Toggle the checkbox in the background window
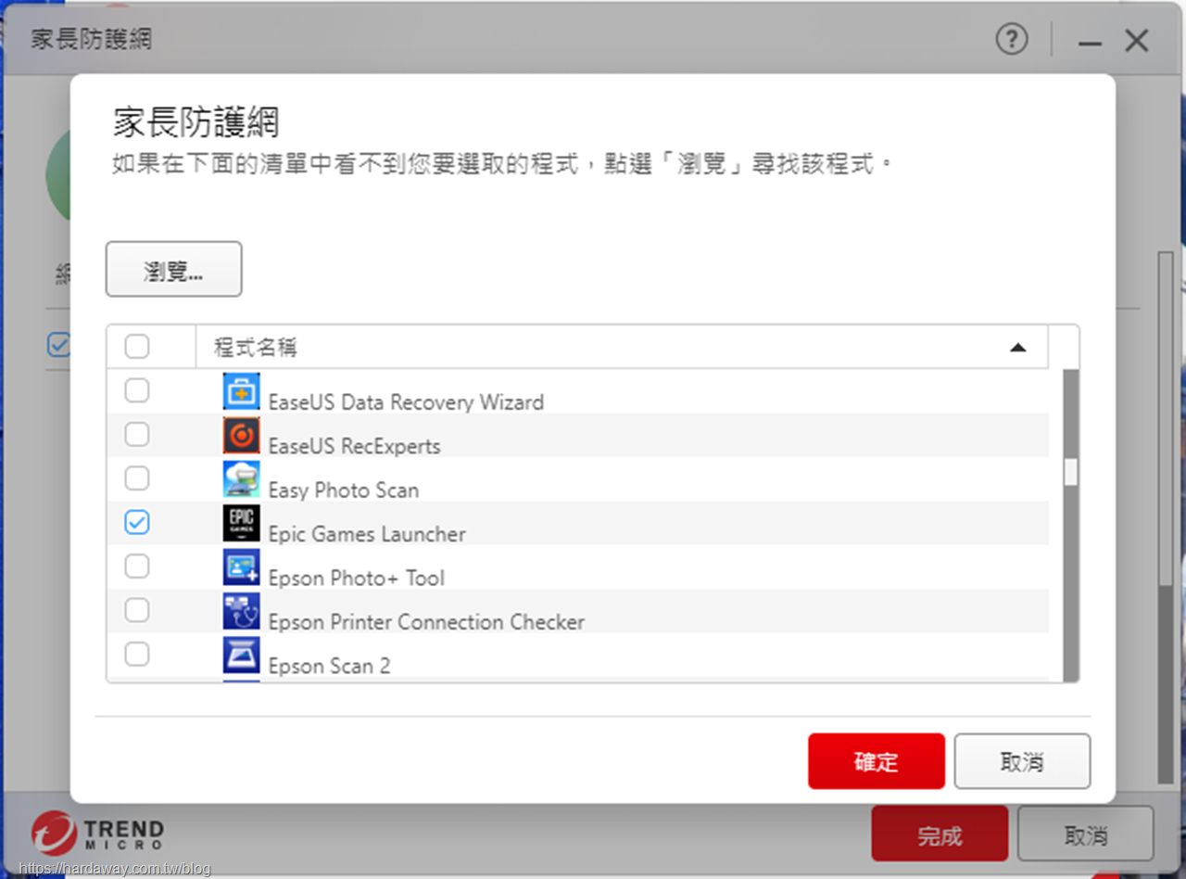The width and height of the screenshot is (1186, 879). tap(59, 346)
